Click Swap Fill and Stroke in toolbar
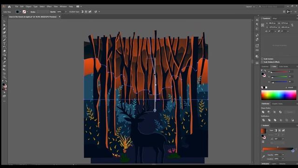Viewport: 298px width, 168px height. [x=6, y=81]
